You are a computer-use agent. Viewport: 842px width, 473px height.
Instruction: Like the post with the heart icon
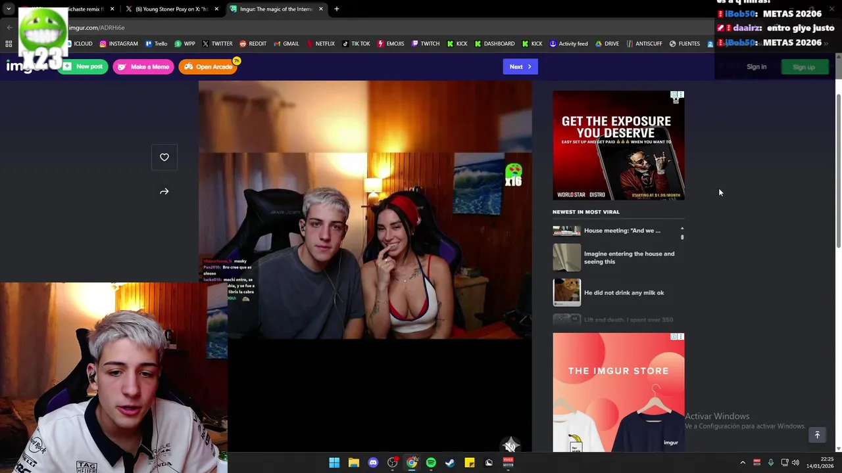click(x=164, y=157)
